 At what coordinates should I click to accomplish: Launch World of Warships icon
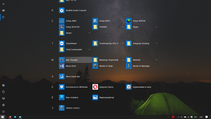point(129,66)
